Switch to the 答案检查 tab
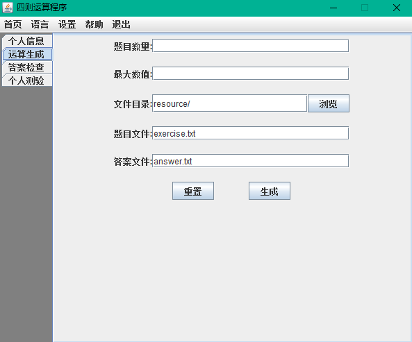 point(27,67)
